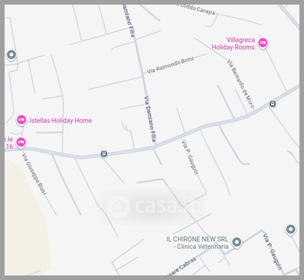Click the Villagreca Holiday Rooms hotel pin
This screenshot has width=304, height=280.
263,43
